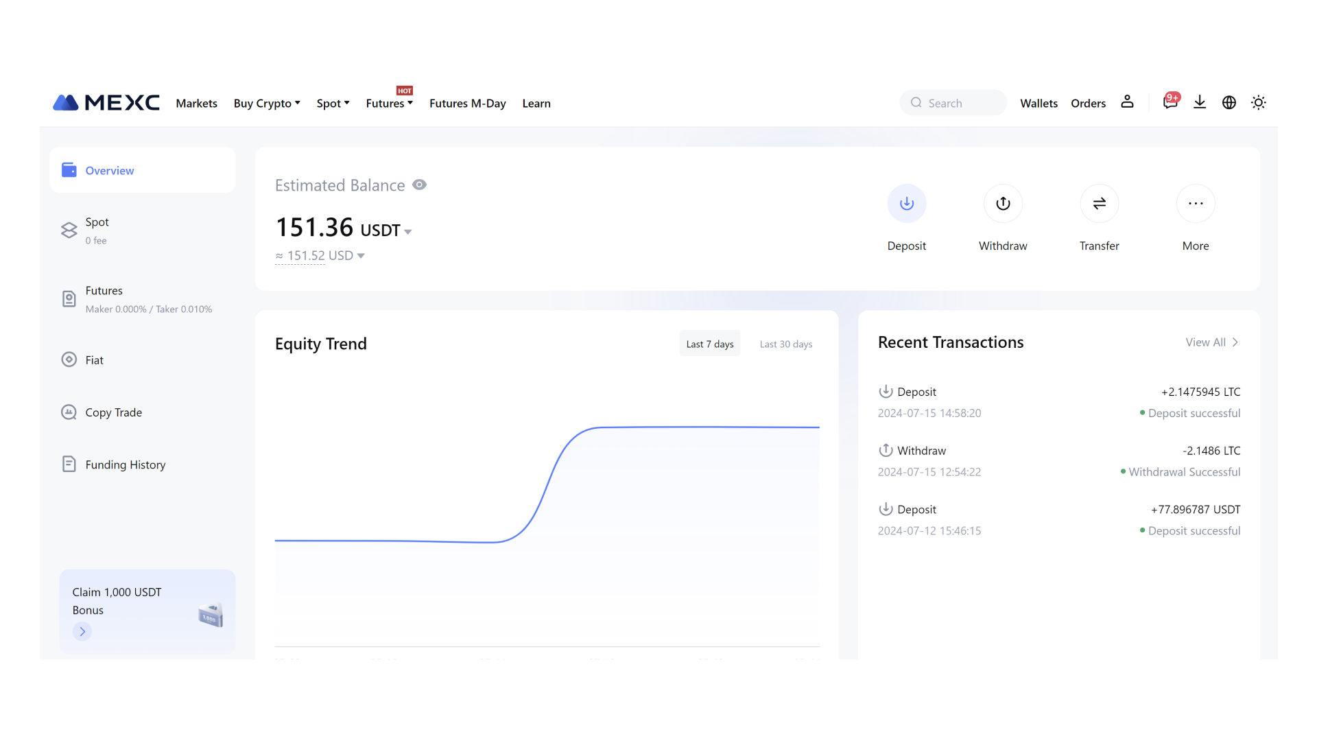Select Funding History in the sidebar

pos(125,464)
